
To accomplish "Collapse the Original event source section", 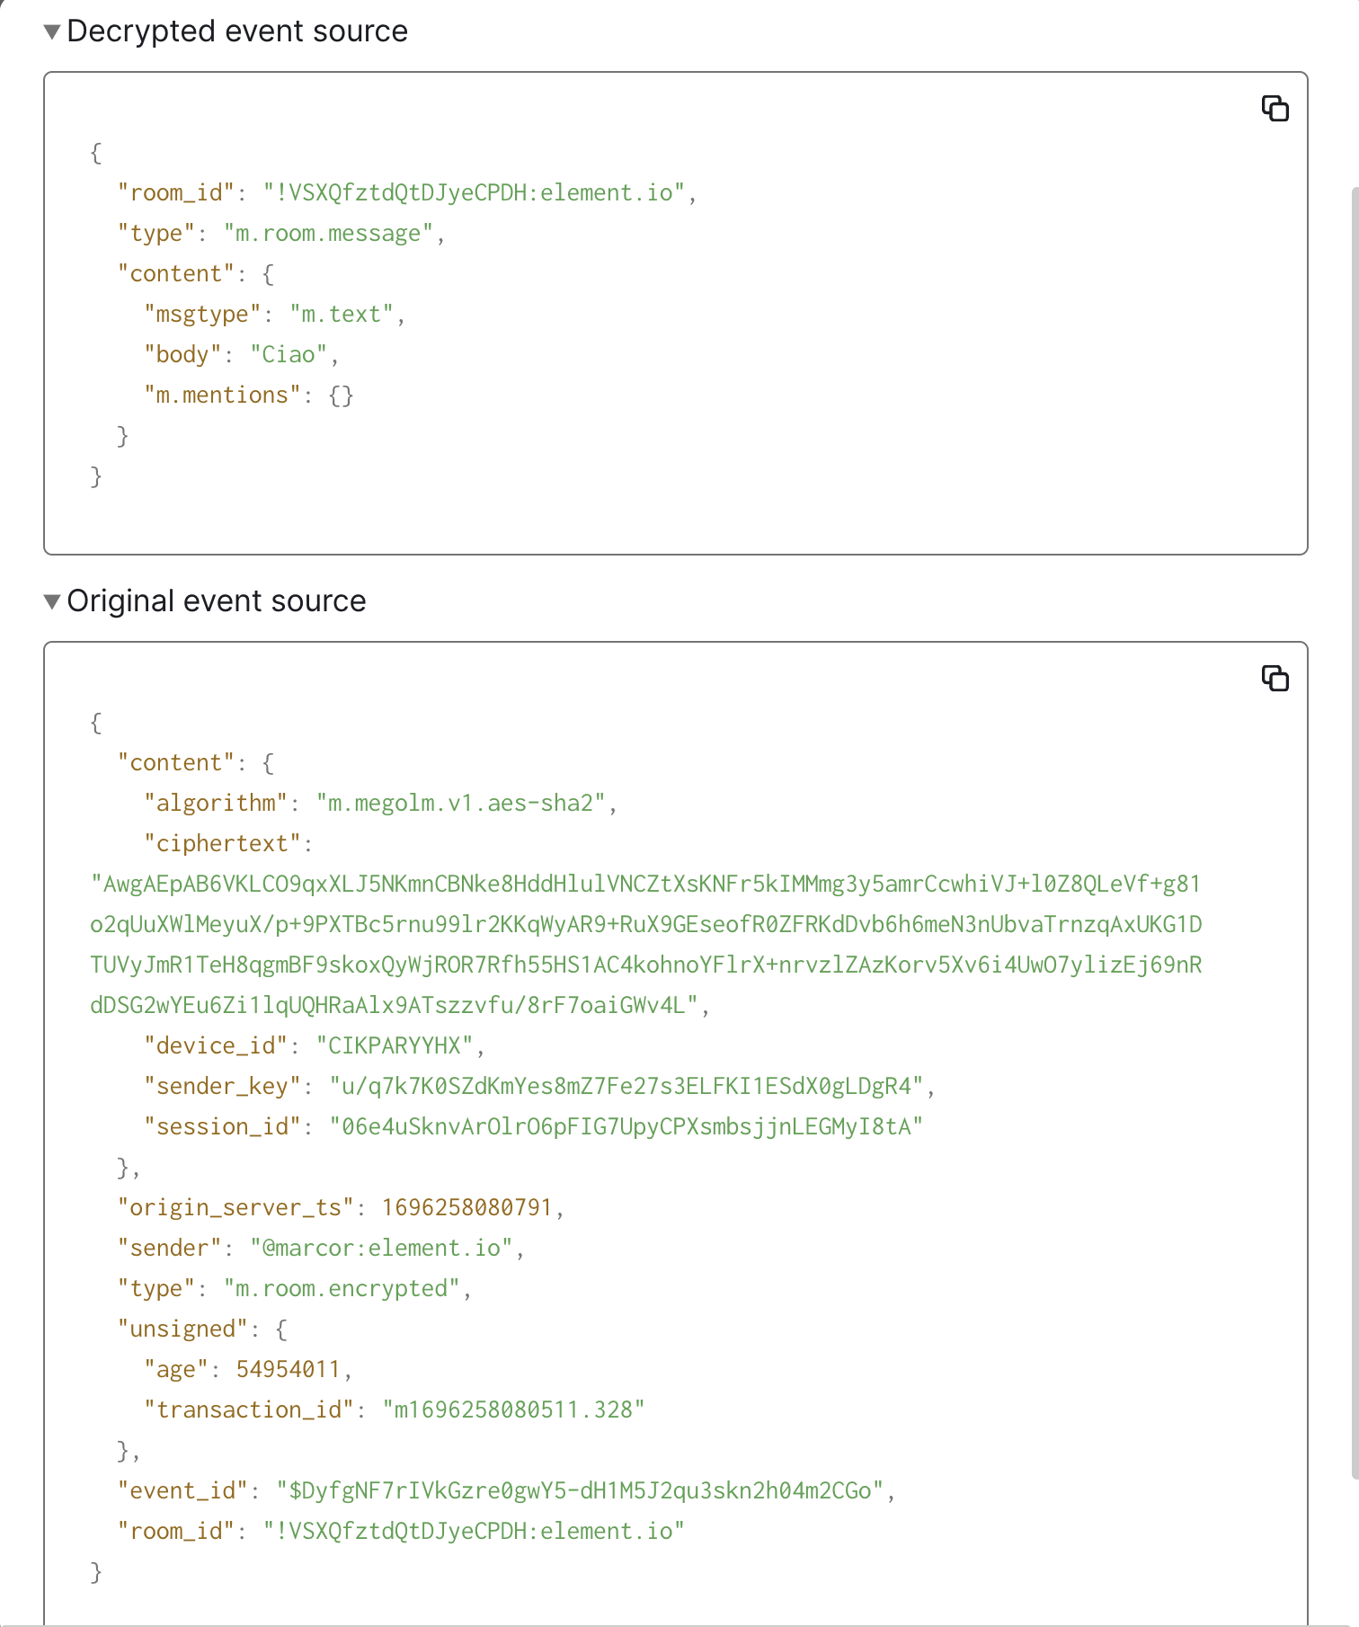I will tap(53, 601).
